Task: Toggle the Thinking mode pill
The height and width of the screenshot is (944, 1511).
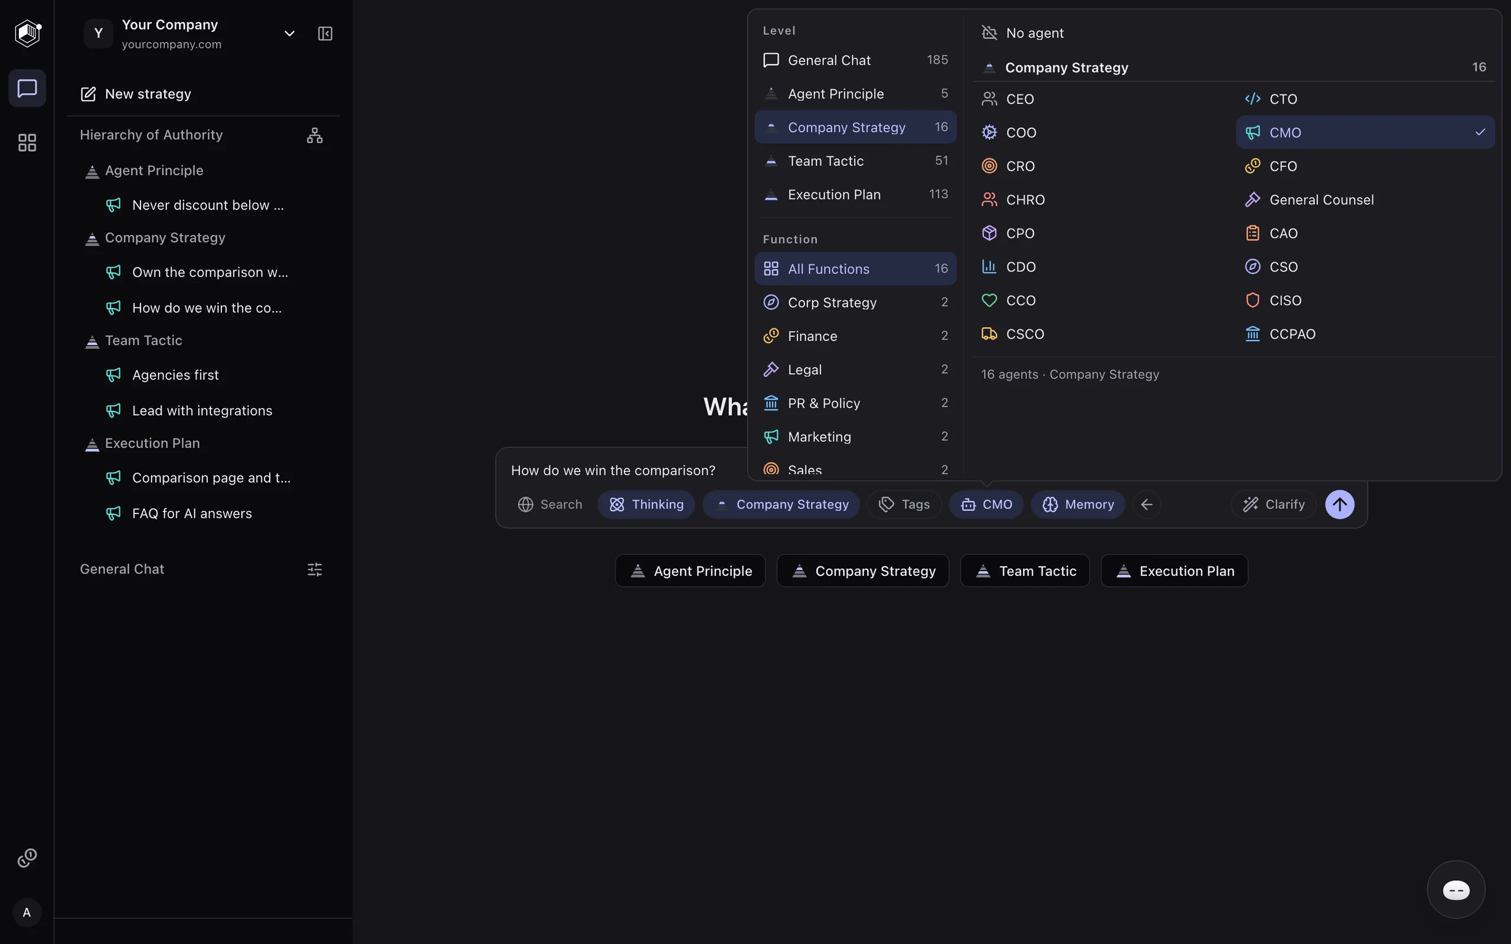Action: tap(646, 504)
